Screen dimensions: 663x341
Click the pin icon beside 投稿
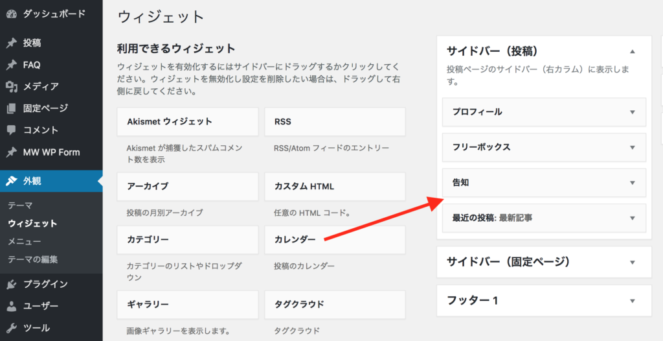[x=11, y=43]
